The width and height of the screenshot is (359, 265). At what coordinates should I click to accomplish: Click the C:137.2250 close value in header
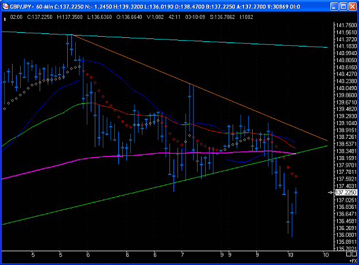pyautogui.click(x=40, y=17)
